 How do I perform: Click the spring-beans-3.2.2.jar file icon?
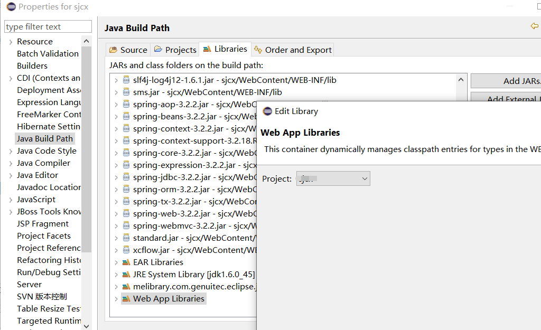click(126, 116)
